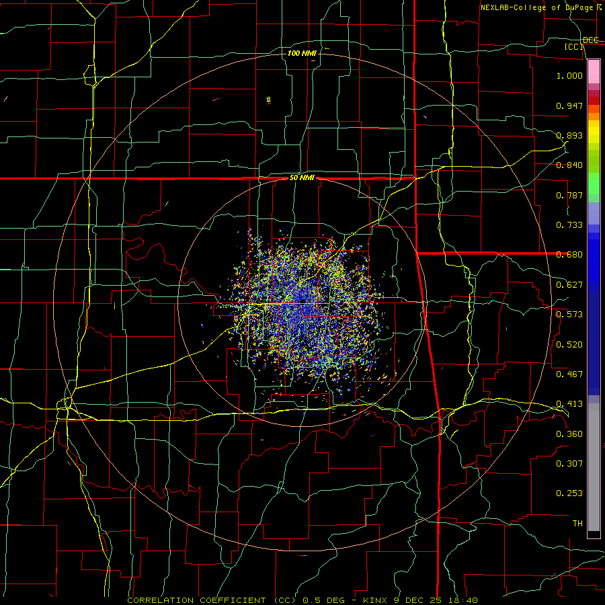The image size is (605, 605).
Task: Click the 1.000 legend value
Action: click(x=569, y=75)
